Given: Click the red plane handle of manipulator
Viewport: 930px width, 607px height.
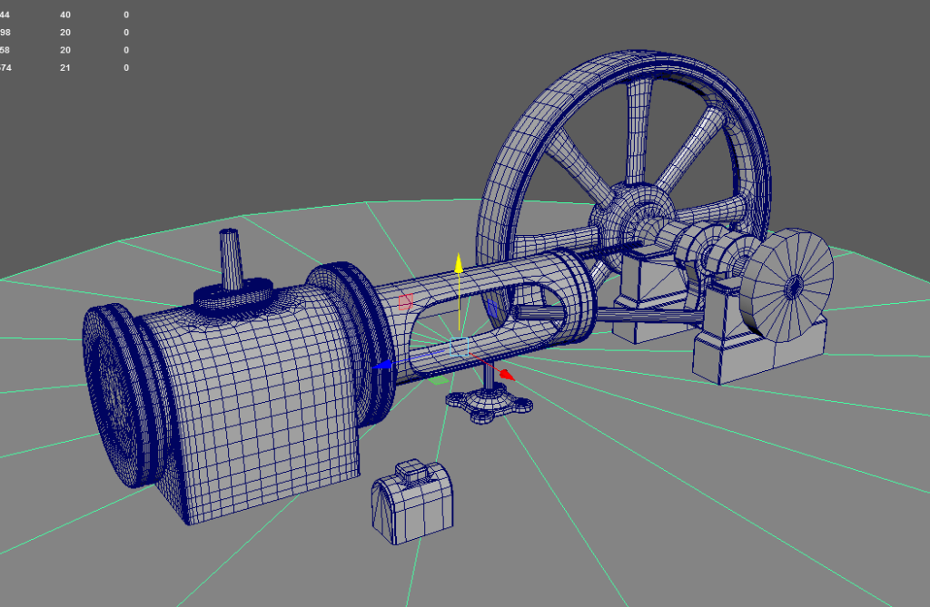Looking at the screenshot, I should tap(406, 302).
